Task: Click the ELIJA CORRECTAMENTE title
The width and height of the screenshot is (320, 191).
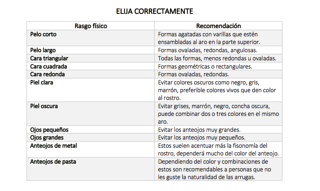Action: (x=160, y=11)
